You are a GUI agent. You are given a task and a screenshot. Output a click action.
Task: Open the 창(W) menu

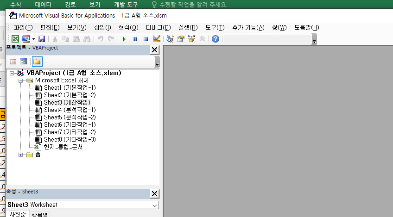tap(279, 28)
